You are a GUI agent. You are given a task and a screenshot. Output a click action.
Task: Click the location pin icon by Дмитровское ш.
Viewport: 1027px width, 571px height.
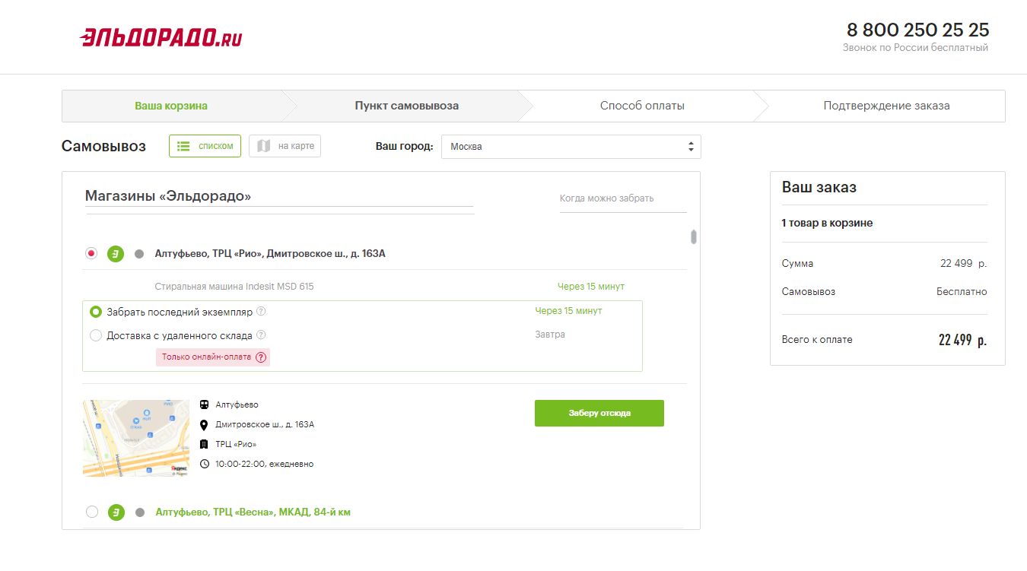(204, 425)
